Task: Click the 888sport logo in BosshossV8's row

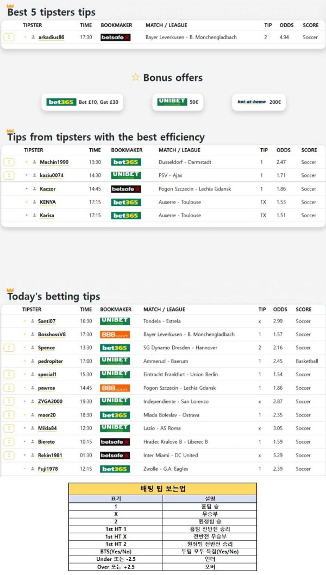Action: point(115,334)
